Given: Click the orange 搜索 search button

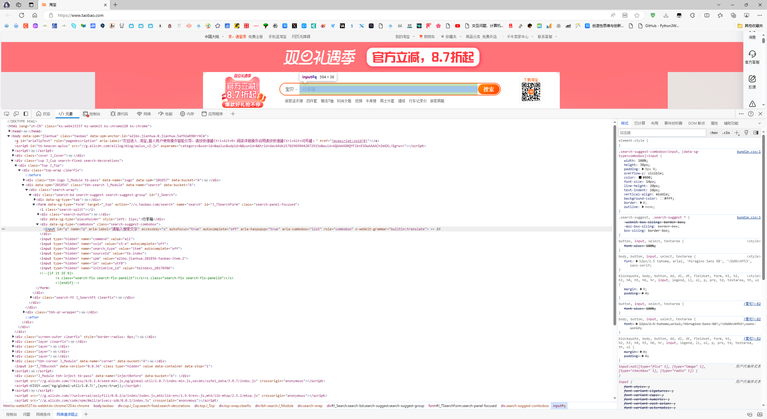Looking at the screenshot, I should point(488,89).
